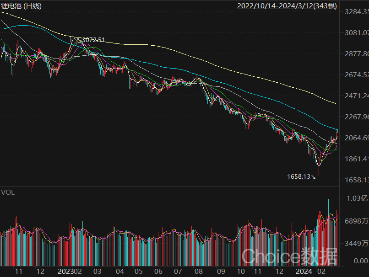
Task: Select the 1658.13 low annotation with arrow
Action: pyautogui.click(x=300, y=176)
